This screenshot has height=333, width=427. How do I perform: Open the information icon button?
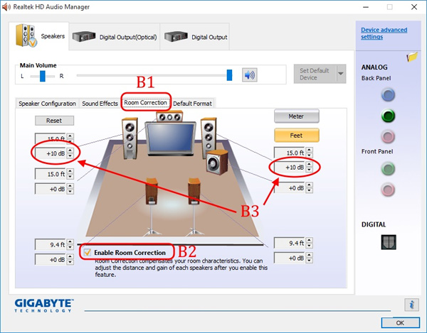(x=411, y=305)
